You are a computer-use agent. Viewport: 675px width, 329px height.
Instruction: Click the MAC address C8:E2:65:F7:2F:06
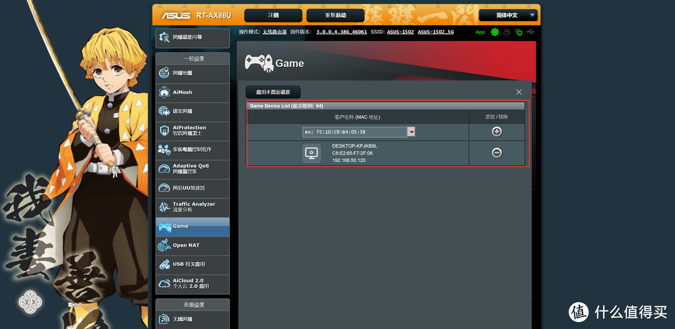[352, 153]
